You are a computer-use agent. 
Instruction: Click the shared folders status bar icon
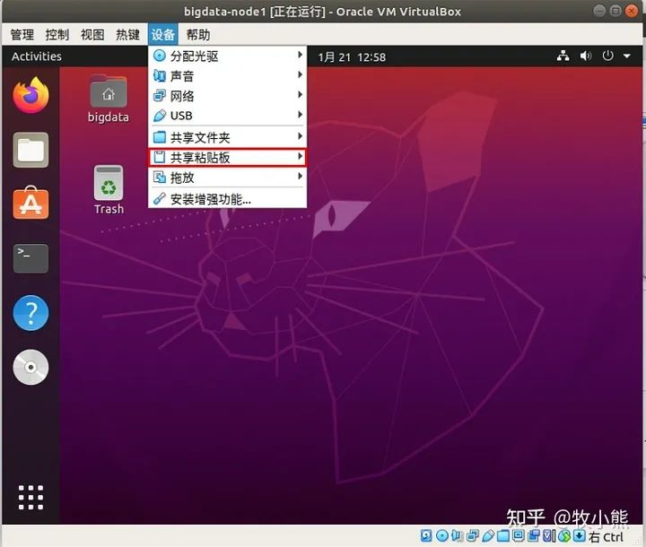(x=503, y=536)
